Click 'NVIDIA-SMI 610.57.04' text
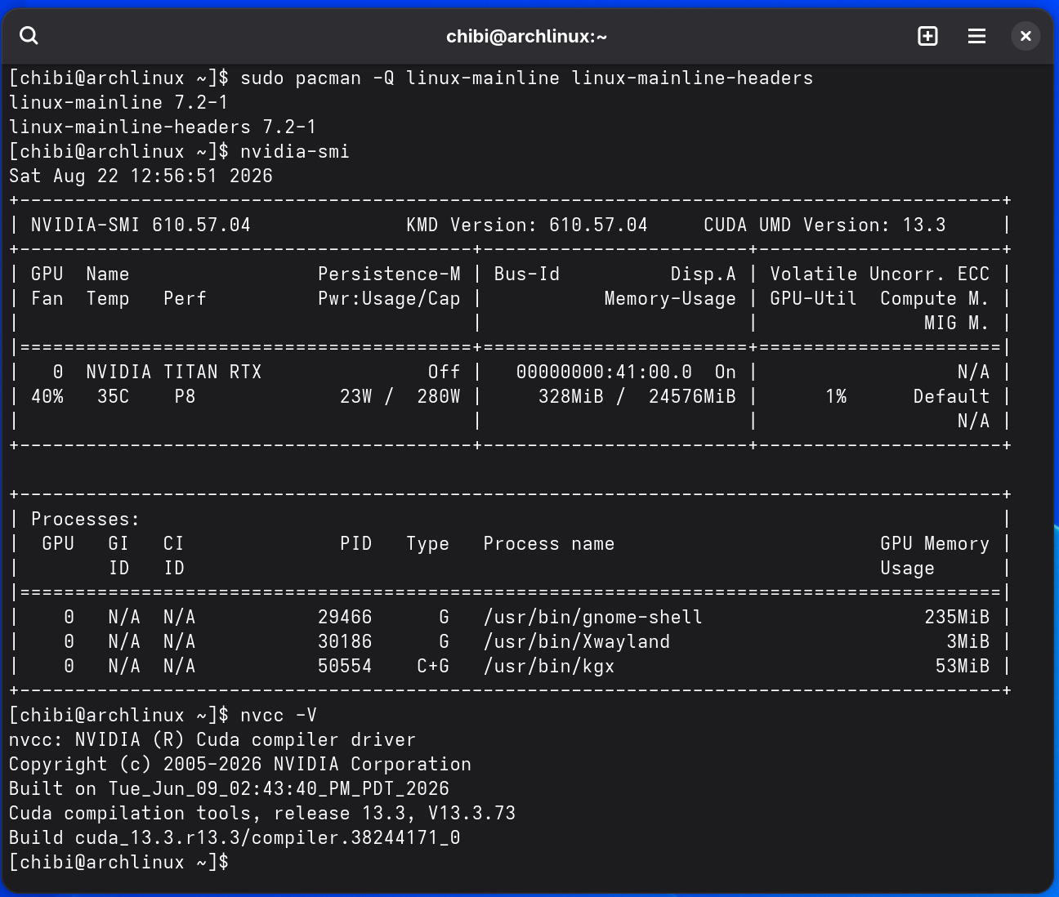The image size is (1059, 897). pyautogui.click(x=141, y=225)
